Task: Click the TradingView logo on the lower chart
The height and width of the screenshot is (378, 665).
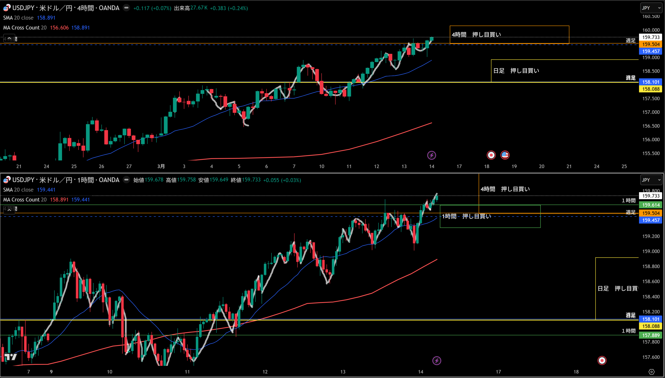Action: coord(11,357)
